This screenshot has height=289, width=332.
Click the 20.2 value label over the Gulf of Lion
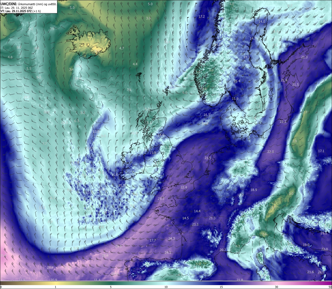[223, 250]
